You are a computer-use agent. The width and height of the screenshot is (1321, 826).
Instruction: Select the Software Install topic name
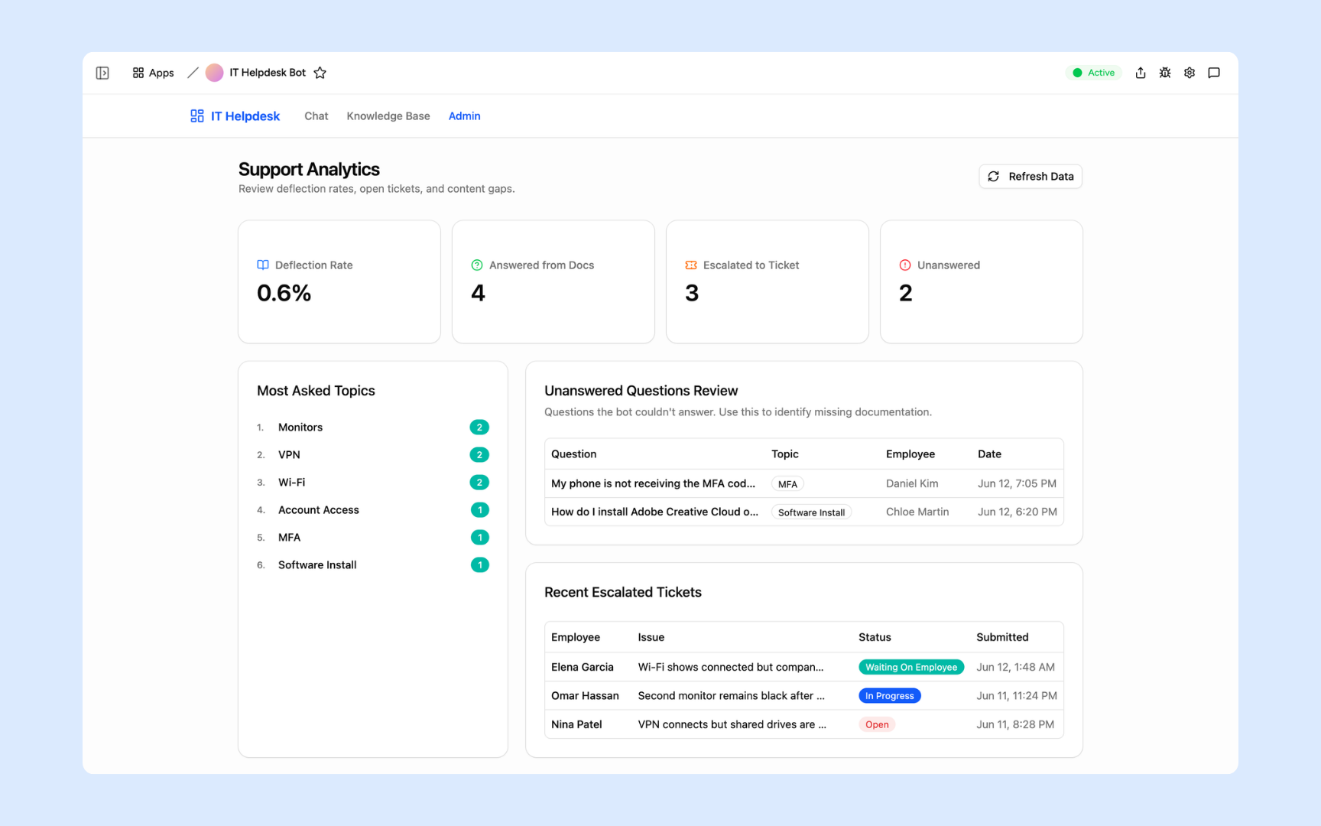tap(317, 564)
